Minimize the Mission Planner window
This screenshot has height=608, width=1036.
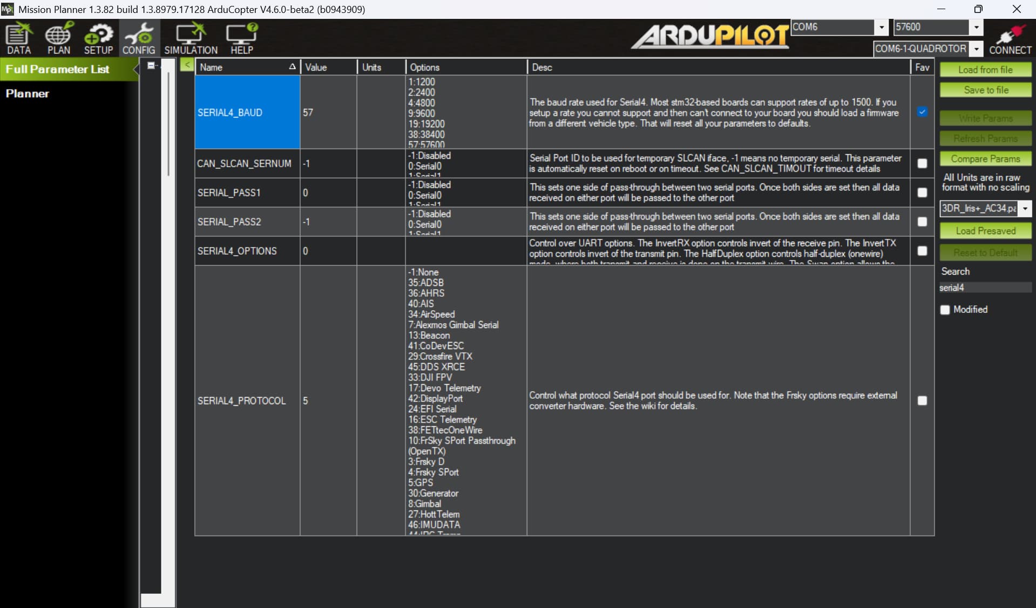point(941,9)
